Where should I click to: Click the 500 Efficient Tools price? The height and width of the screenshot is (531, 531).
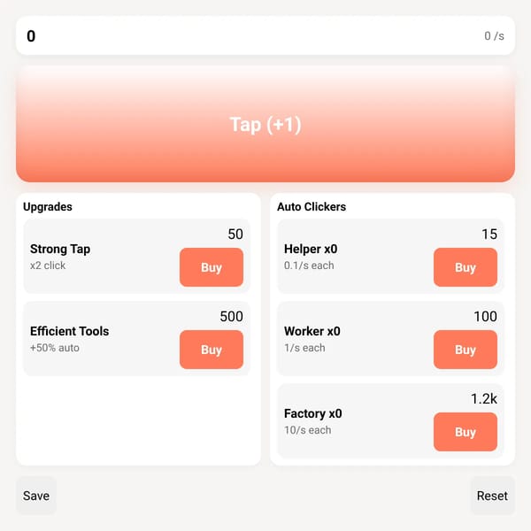[x=231, y=316]
